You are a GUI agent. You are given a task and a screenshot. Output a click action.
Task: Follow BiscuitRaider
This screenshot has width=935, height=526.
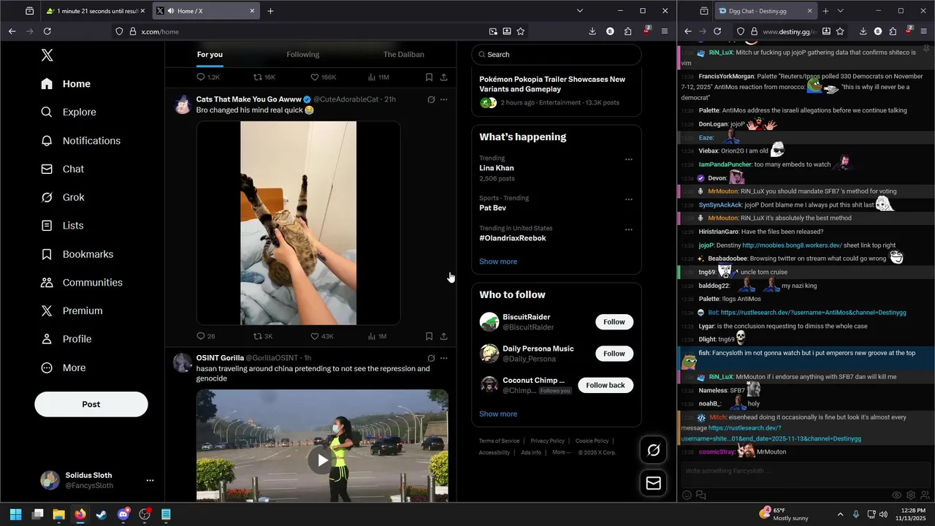pos(614,321)
